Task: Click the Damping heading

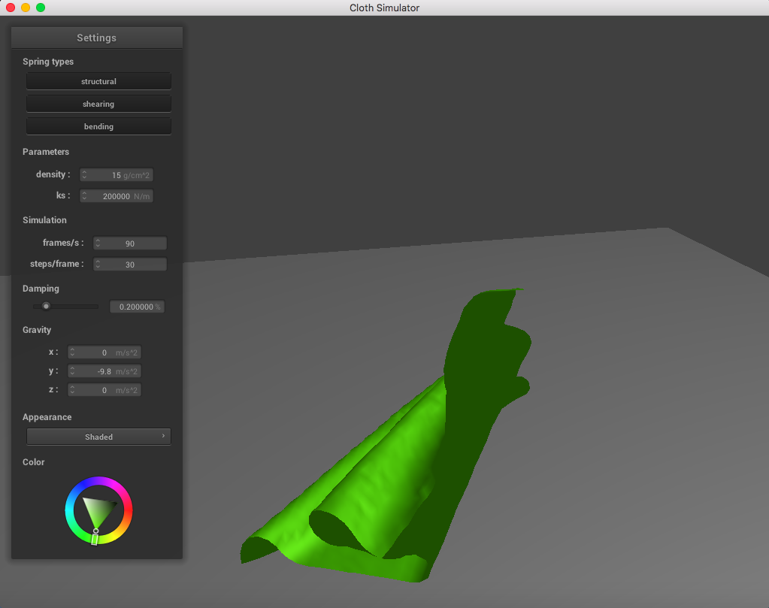Action: tap(41, 289)
